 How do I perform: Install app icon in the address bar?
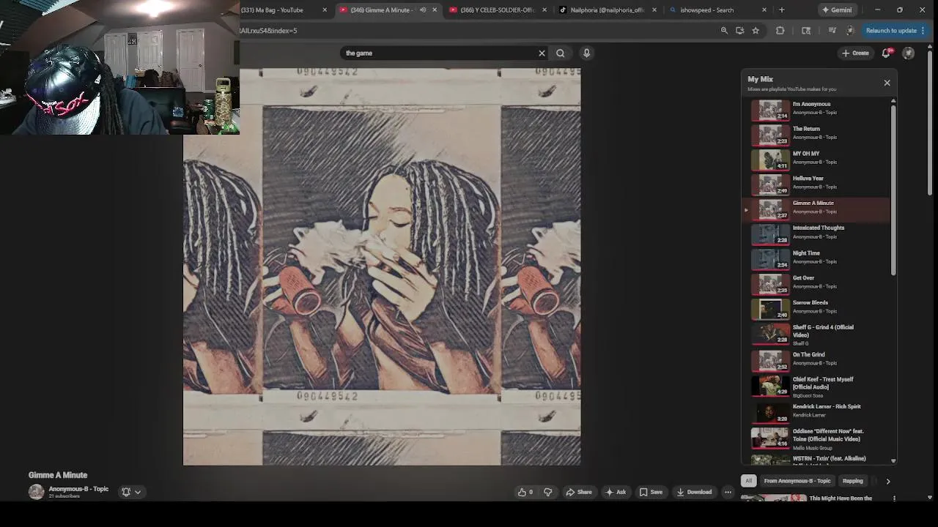pos(739,31)
